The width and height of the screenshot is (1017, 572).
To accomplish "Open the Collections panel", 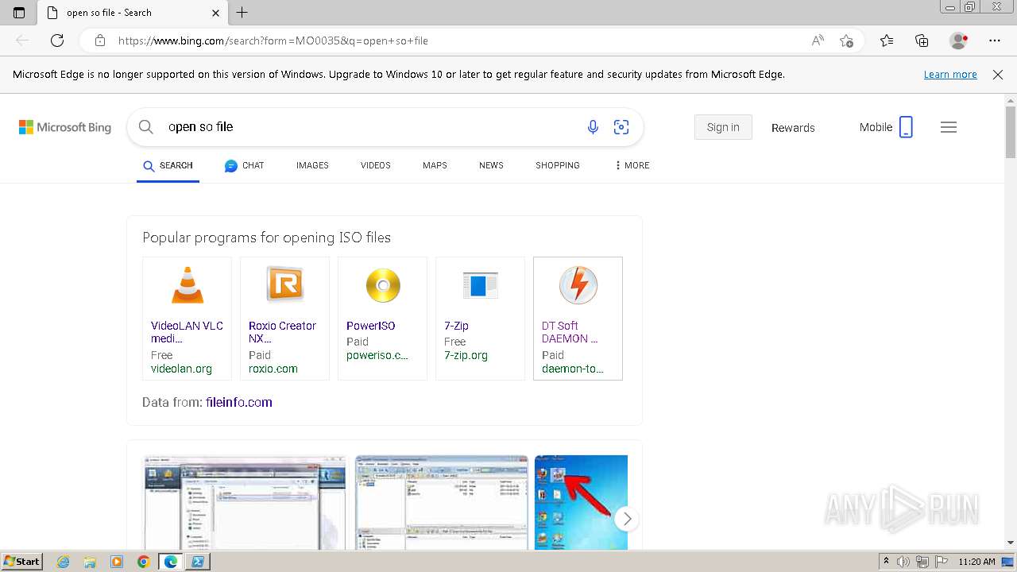I will 922,41.
